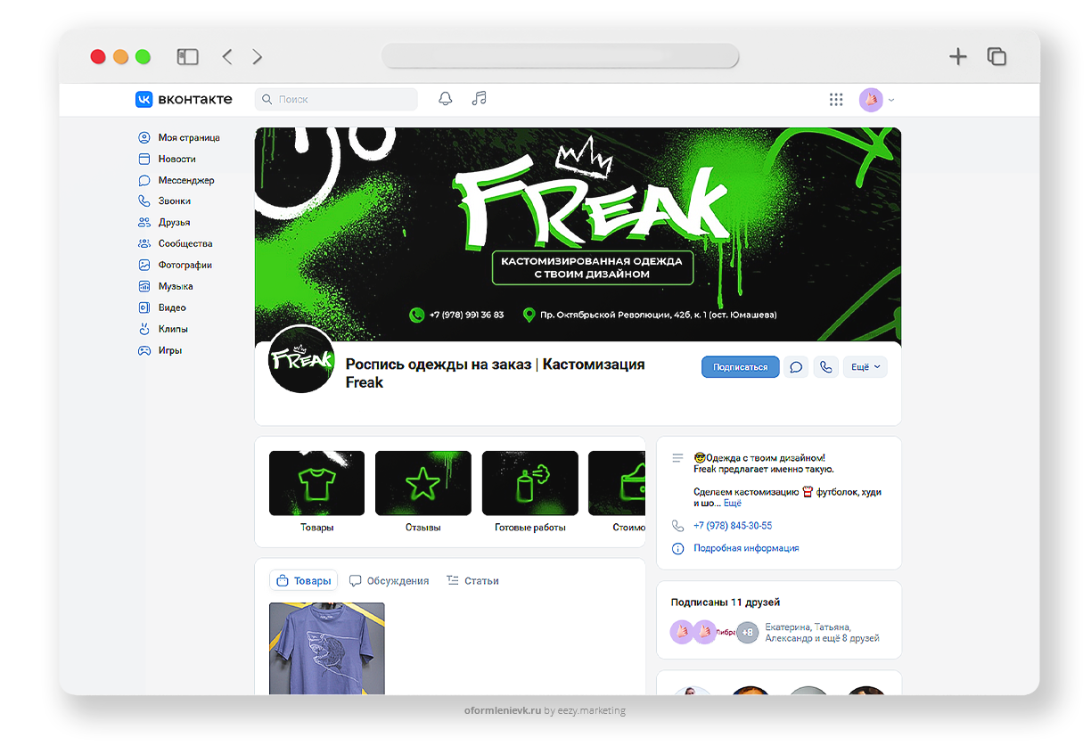Screen dimensions: 1091x754
Task: Expand description with Ещё link
Action: (x=732, y=504)
